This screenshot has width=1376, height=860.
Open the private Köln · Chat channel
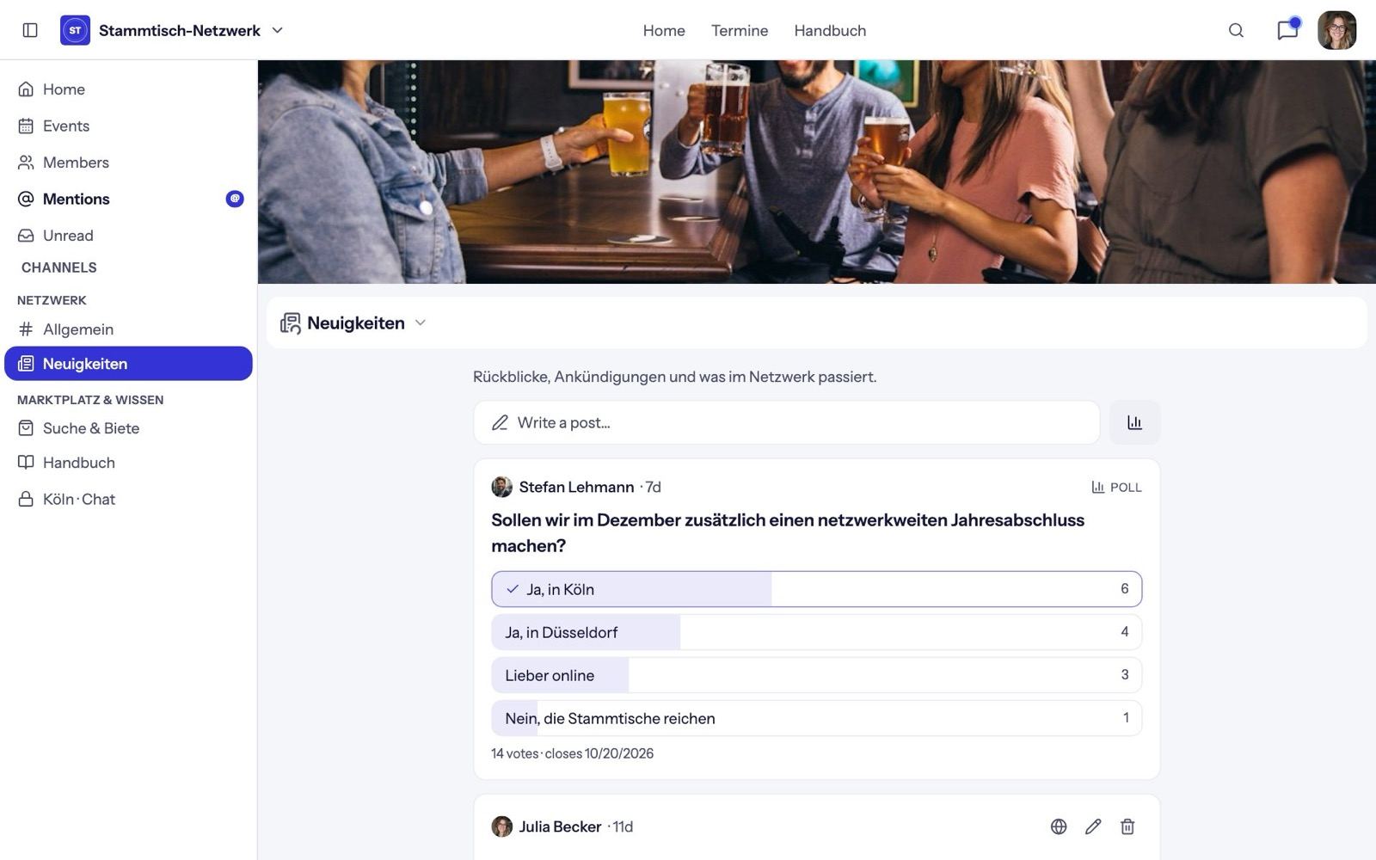[x=128, y=500]
